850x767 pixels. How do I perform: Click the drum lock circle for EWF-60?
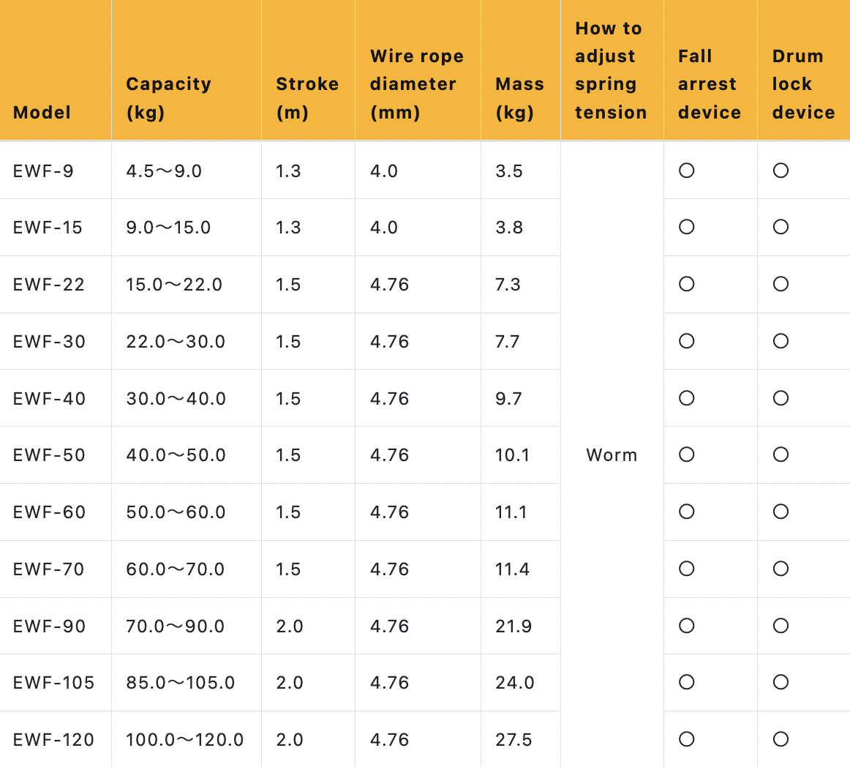tap(781, 512)
